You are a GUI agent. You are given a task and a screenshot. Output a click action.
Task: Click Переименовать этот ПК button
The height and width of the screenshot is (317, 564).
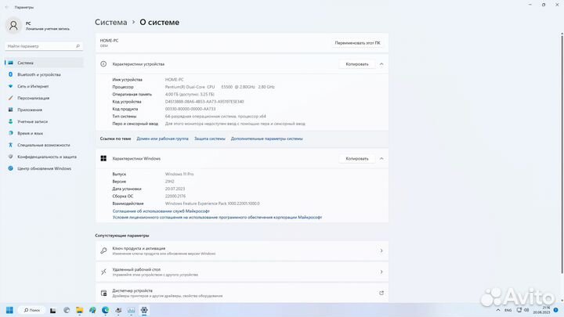(357, 43)
